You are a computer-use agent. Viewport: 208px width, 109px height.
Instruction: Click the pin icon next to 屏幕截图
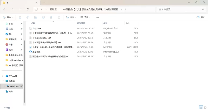click(x=22, y=39)
